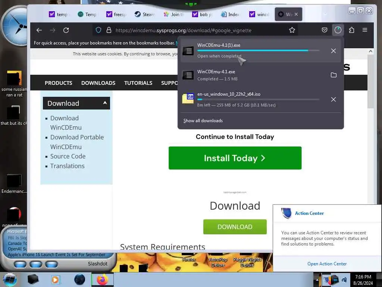Click the first blue gadget button by Slashdot
The height and width of the screenshot is (287, 382).
(x=20, y=264)
